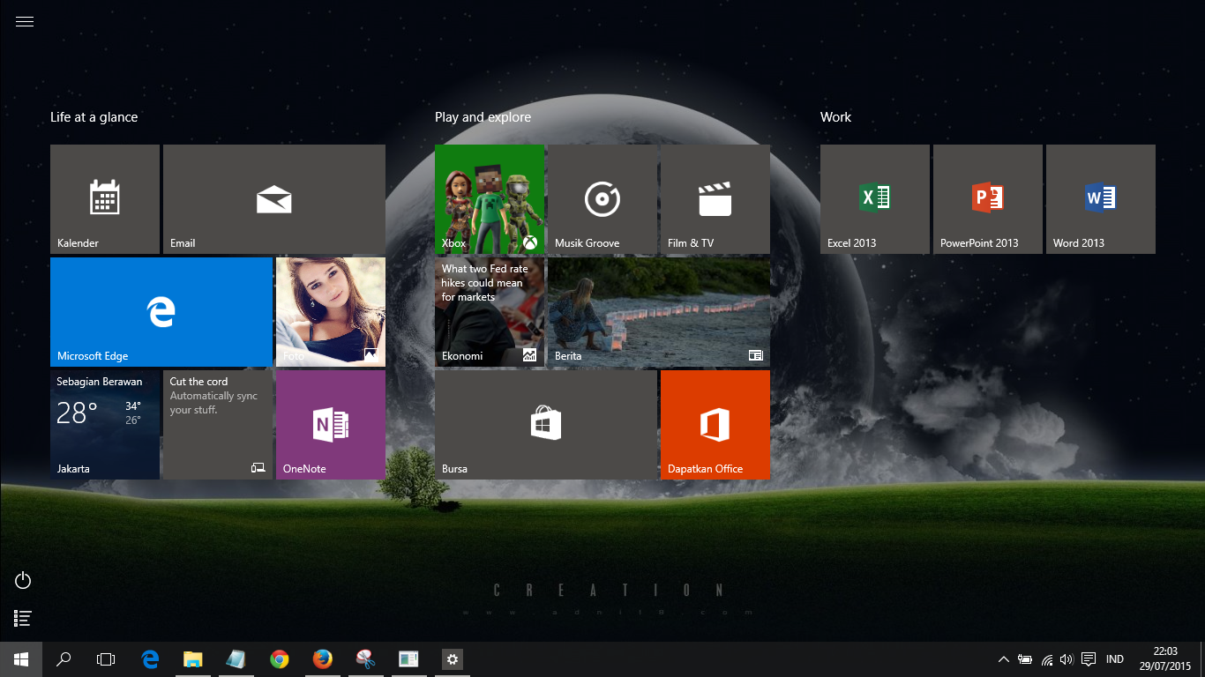
Task: Open the Berita news tile
Action: 659,311
